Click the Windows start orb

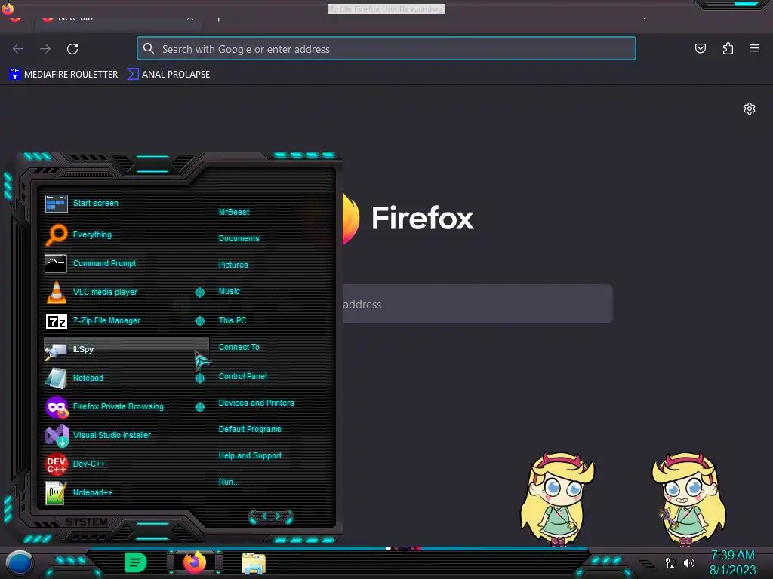pos(19,564)
